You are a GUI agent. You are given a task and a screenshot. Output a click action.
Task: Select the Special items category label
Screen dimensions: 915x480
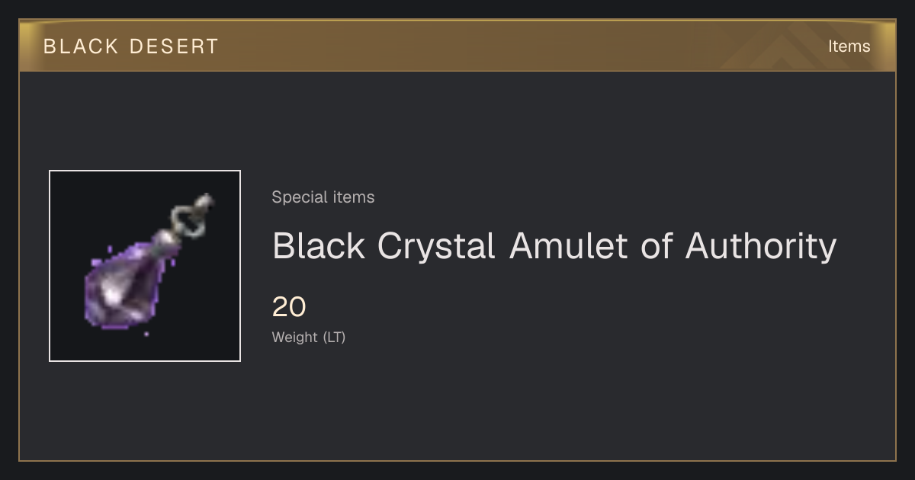(x=323, y=197)
